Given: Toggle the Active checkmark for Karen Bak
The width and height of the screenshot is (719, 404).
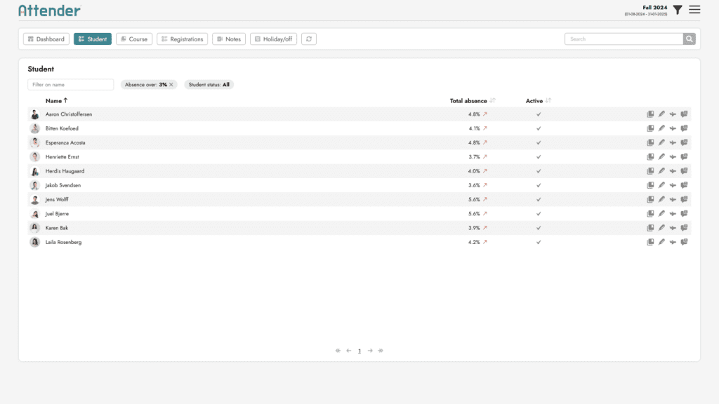Looking at the screenshot, I should coord(539,228).
